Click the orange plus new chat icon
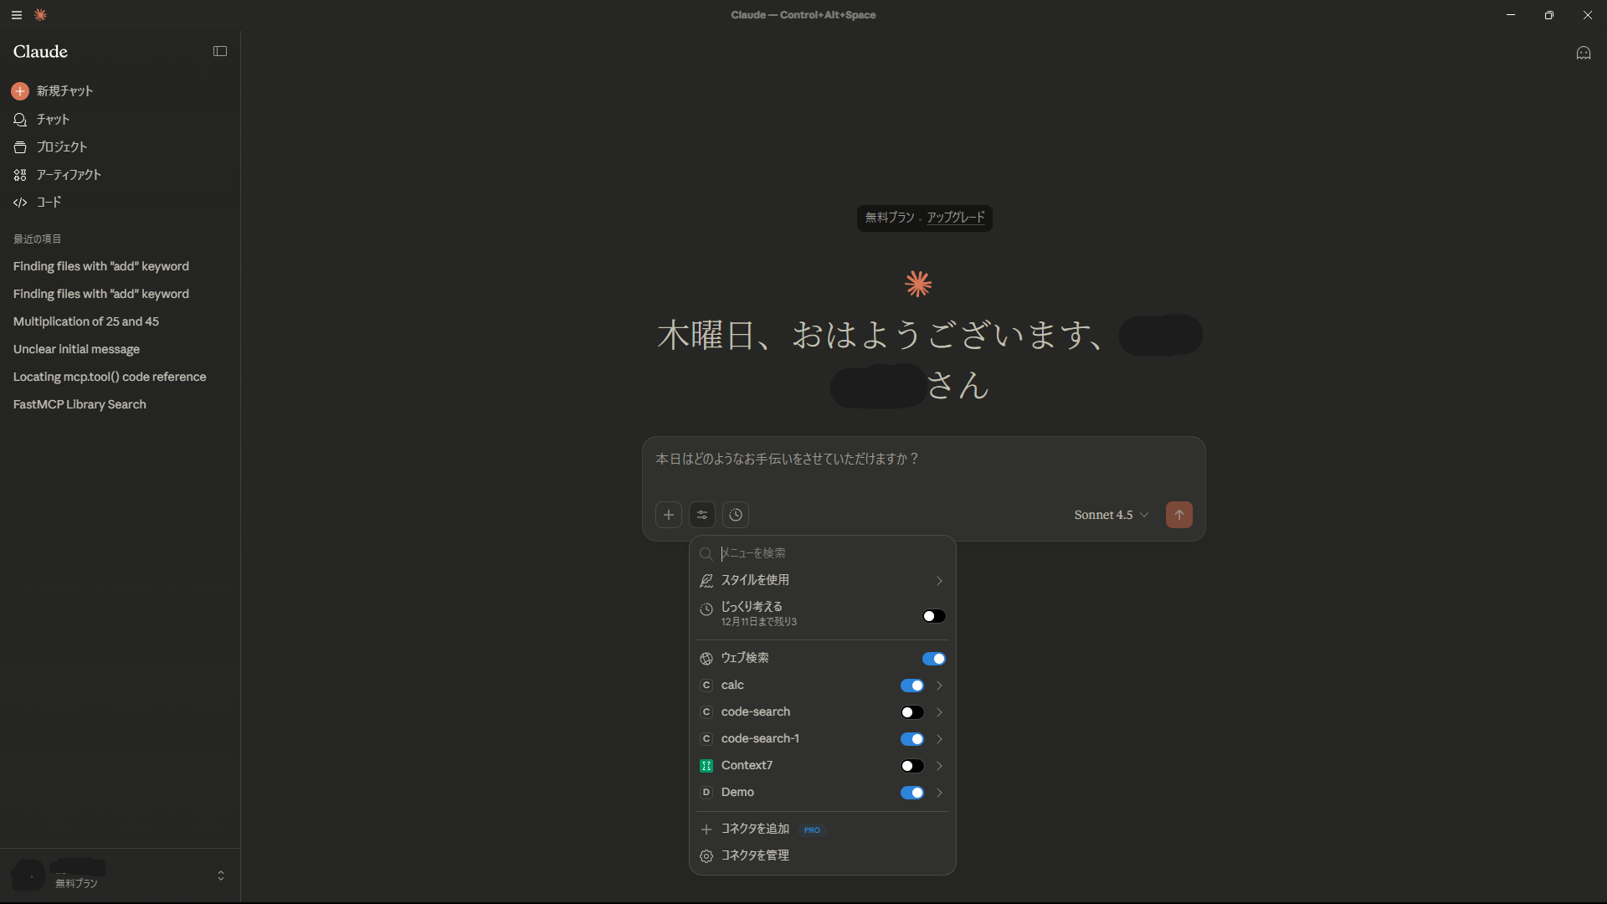Viewport: 1607px width, 904px height. click(20, 91)
